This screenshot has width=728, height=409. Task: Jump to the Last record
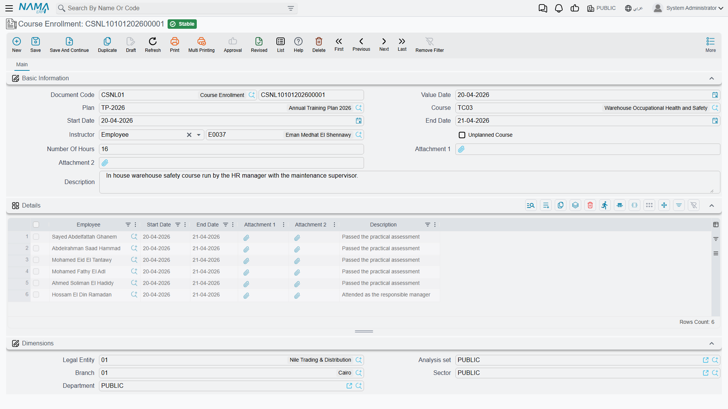click(x=402, y=44)
